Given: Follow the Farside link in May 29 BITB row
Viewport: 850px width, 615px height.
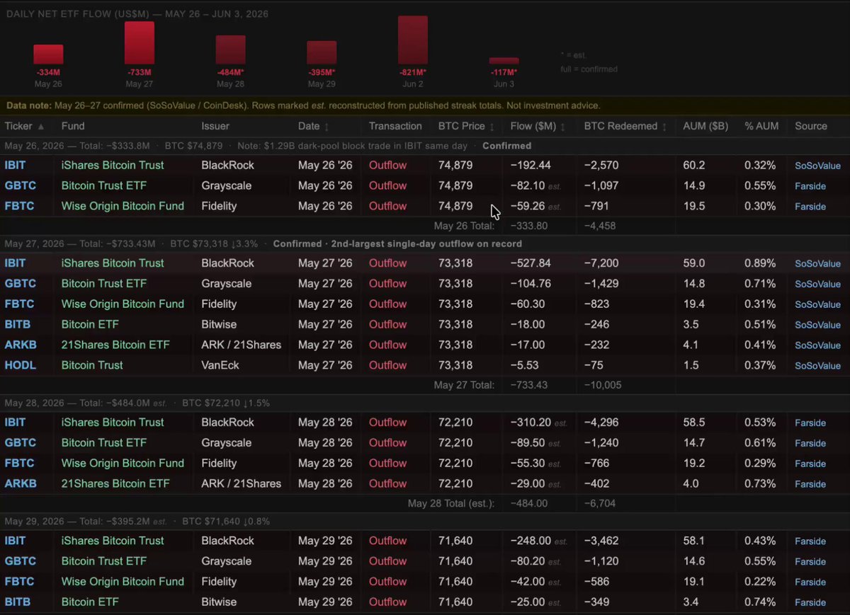Looking at the screenshot, I should tap(810, 603).
